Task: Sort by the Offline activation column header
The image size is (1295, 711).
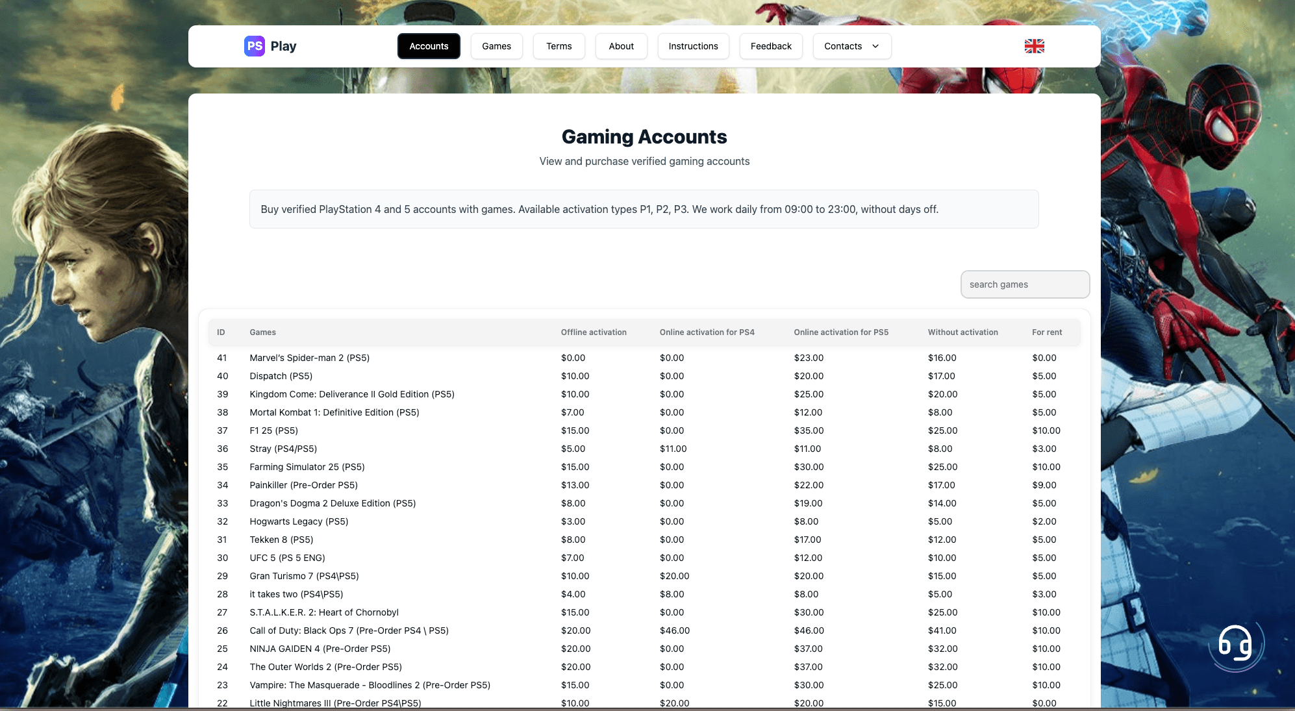Action: coord(594,332)
